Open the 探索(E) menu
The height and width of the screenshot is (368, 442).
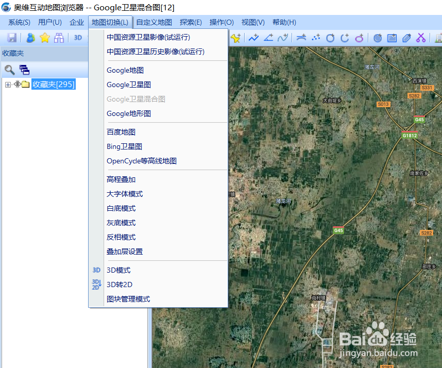click(x=191, y=22)
